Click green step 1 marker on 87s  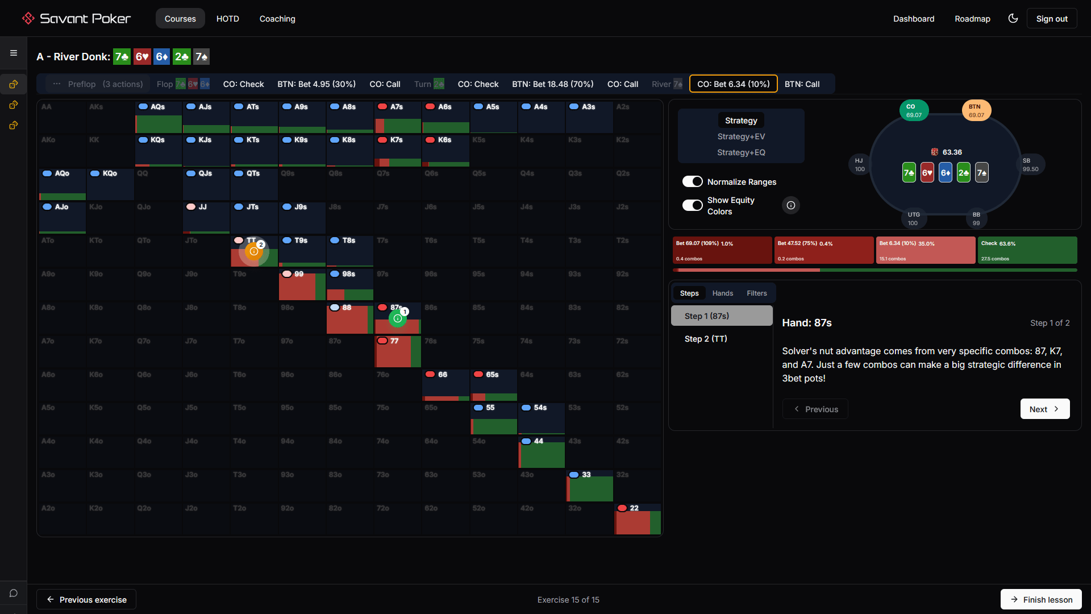(398, 318)
